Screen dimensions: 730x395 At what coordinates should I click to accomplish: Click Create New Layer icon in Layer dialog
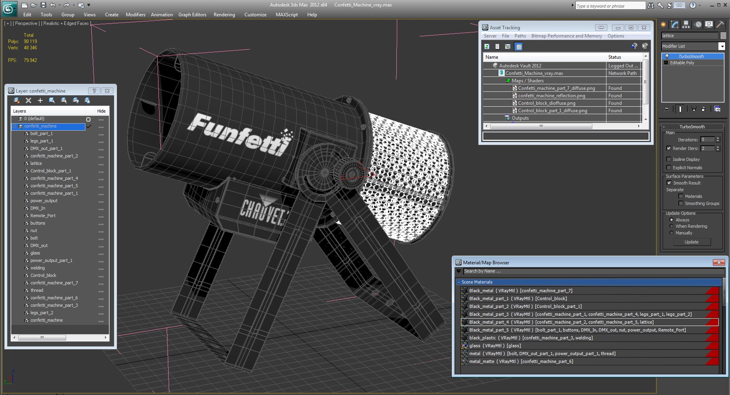(x=16, y=100)
